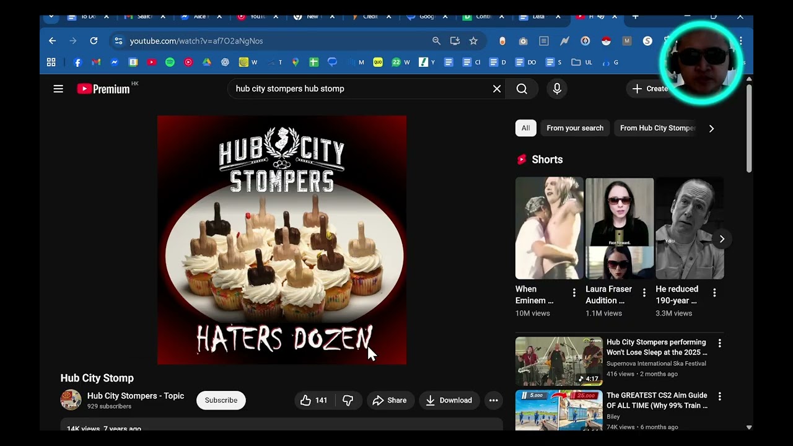Open the YouTube guide hamburger menu
This screenshot has height=446, width=793.
[x=58, y=89]
